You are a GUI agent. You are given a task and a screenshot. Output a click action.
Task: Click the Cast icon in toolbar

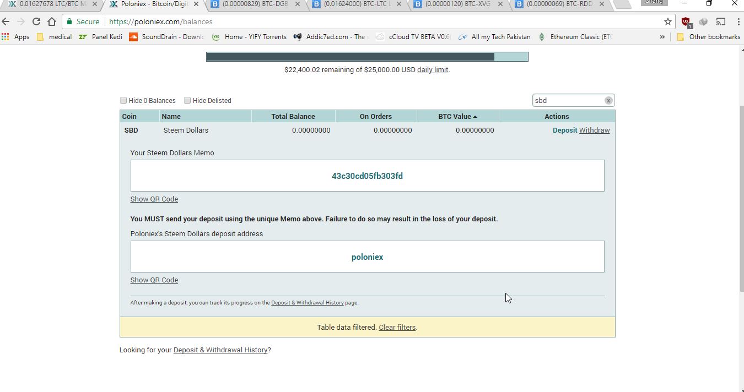click(x=721, y=22)
